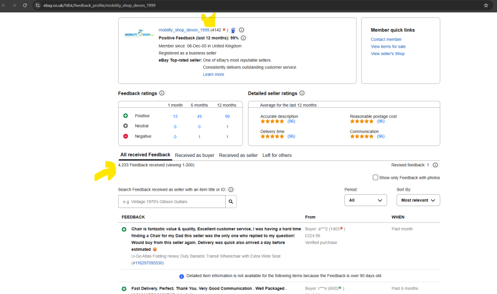This screenshot has height=294, width=497.
Task: Click the blue info icon in the 90-days notice
Action: point(181,276)
